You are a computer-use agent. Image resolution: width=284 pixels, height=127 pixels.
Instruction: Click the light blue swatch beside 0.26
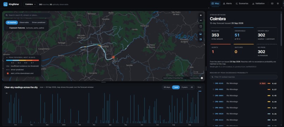pos(269,114)
